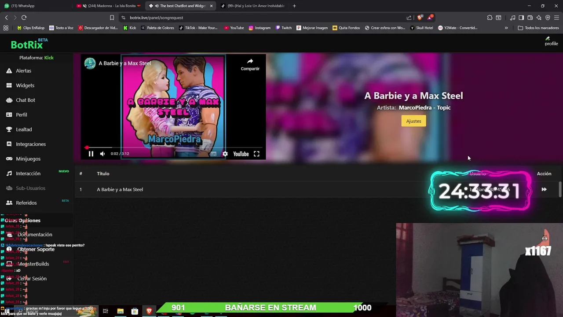
Task: Open Alertas in the sidebar
Action: tap(23, 70)
